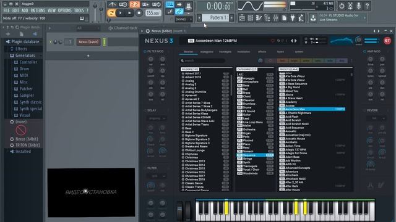Toggle the AMP MOD power switch
396x222 pixels.
364,51
